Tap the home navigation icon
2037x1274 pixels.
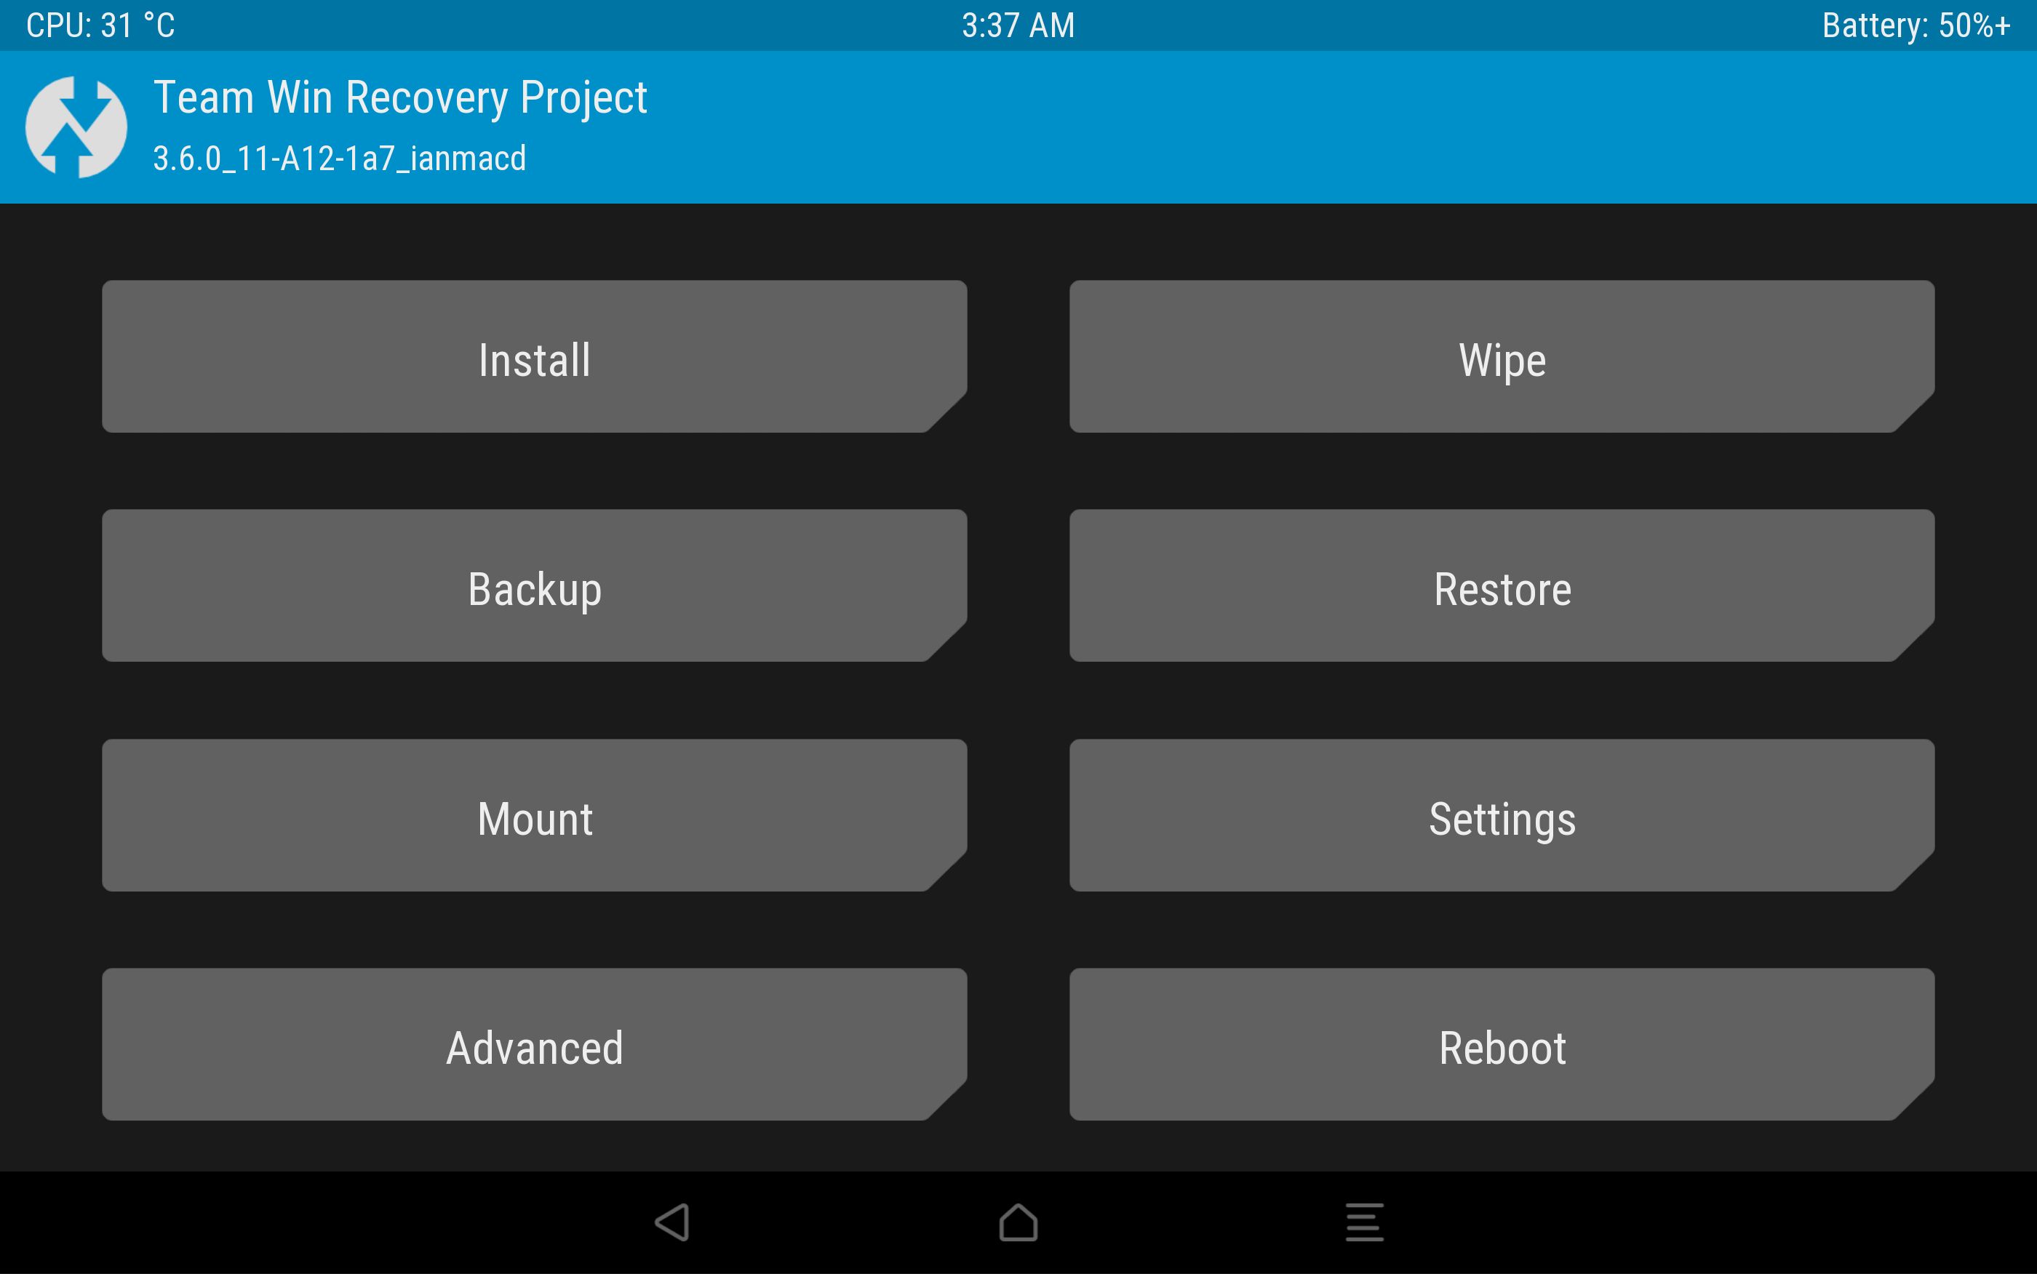coord(1018,1222)
